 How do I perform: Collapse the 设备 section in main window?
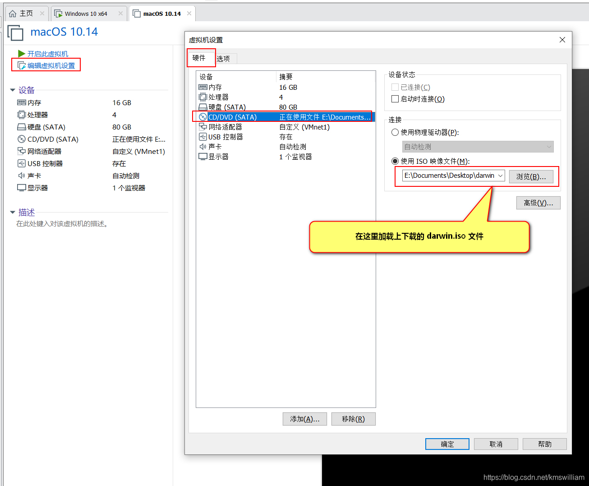click(13, 90)
